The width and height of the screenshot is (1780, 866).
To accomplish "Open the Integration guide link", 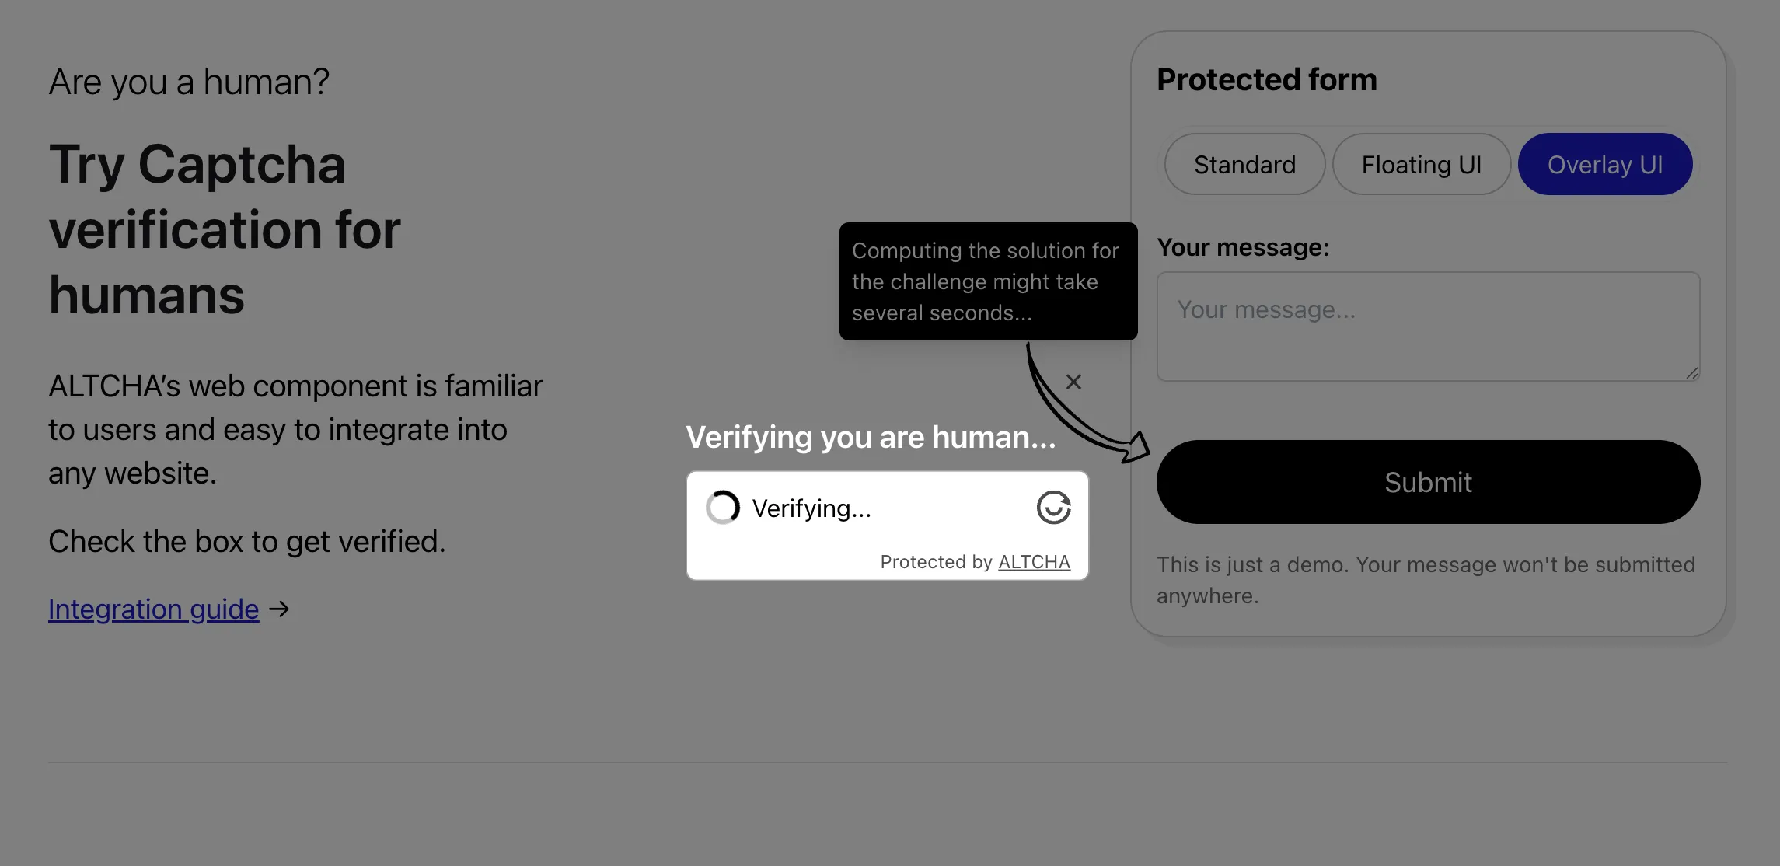I will [x=153, y=609].
